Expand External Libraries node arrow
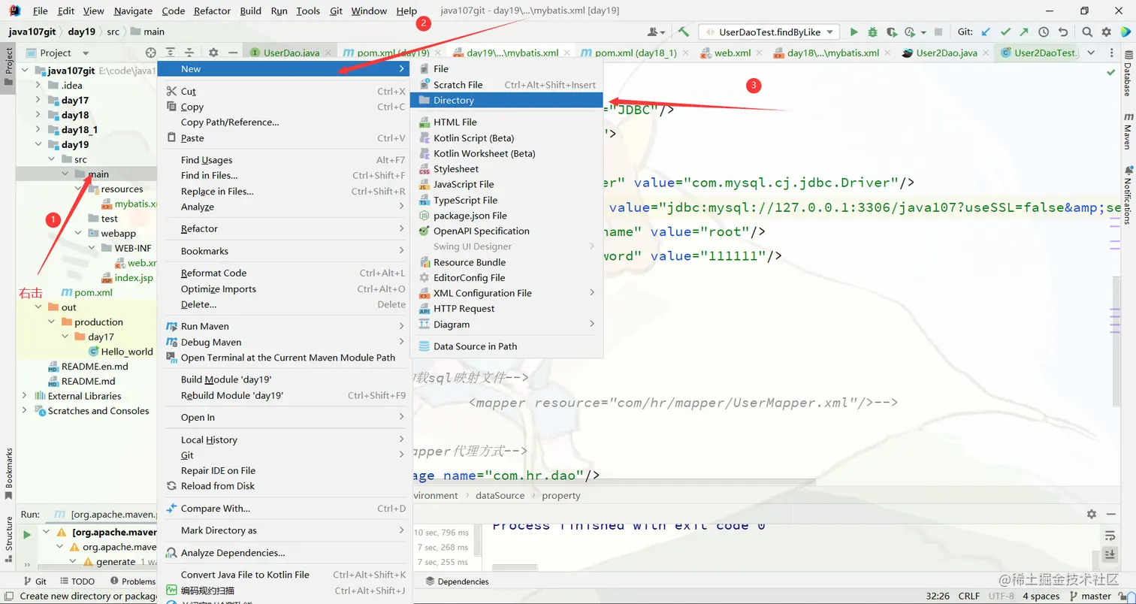This screenshot has width=1136, height=604. [25, 396]
